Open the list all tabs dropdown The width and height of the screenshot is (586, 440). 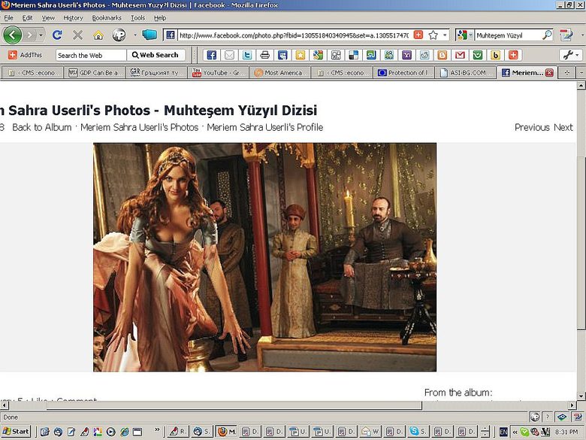581,73
